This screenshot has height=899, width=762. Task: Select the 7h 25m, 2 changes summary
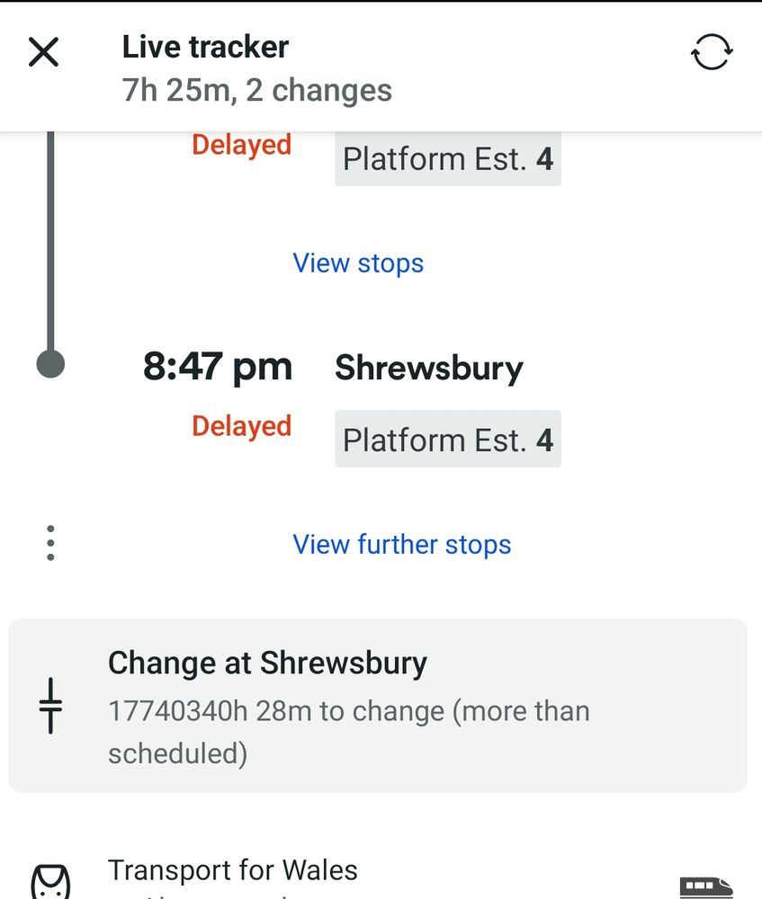point(256,90)
